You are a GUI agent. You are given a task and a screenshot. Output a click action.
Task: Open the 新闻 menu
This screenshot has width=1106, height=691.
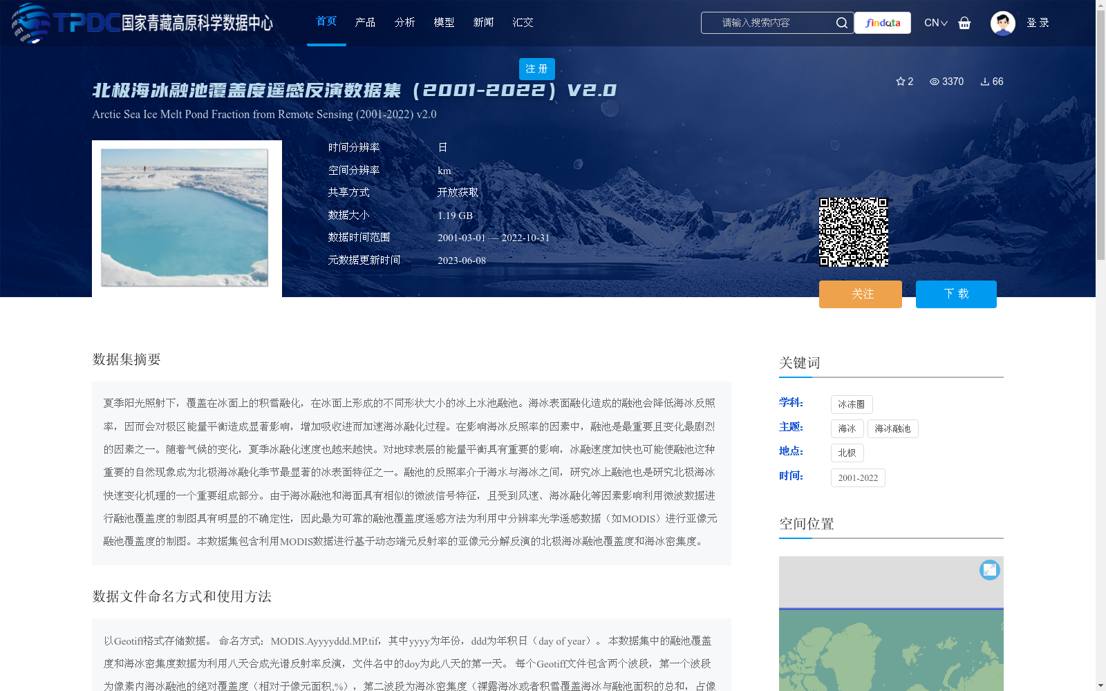pos(483,22)
